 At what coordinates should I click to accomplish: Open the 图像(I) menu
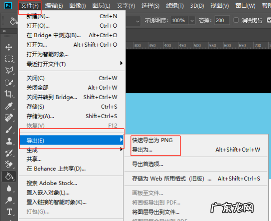(x=78, y=6)
